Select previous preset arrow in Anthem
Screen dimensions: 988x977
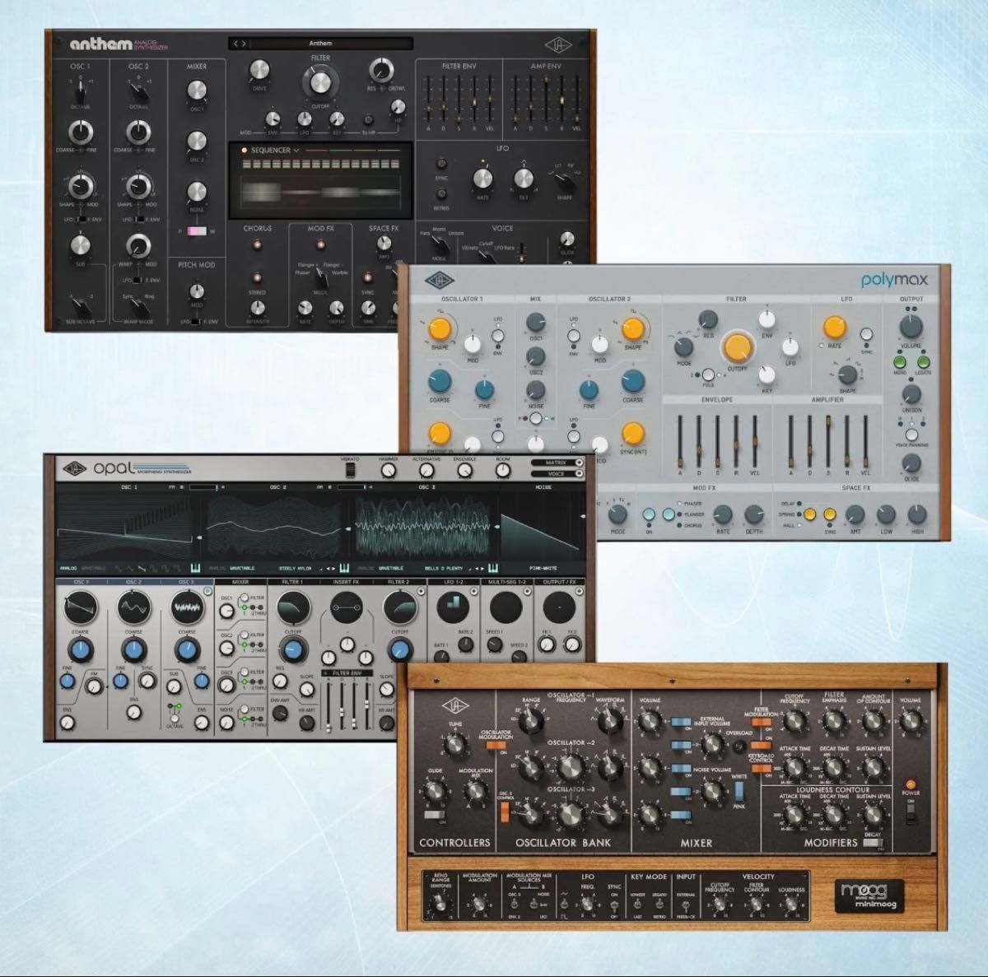pos(236,44)
